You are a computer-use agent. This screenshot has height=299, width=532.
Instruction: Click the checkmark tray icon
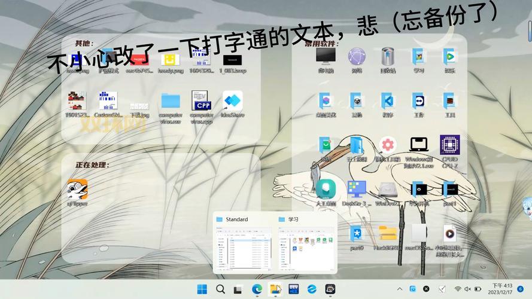click(x=442, y=289)
